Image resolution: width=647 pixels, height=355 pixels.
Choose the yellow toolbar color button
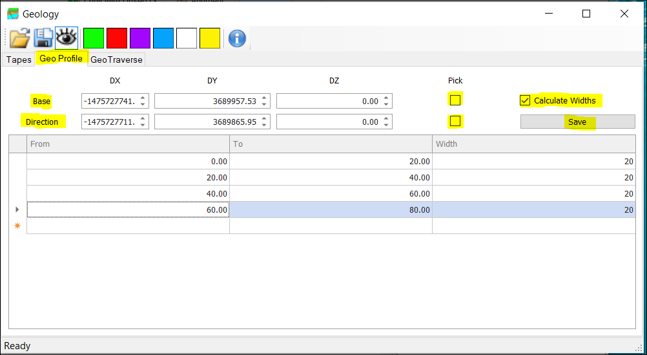[x=210, y=38]
